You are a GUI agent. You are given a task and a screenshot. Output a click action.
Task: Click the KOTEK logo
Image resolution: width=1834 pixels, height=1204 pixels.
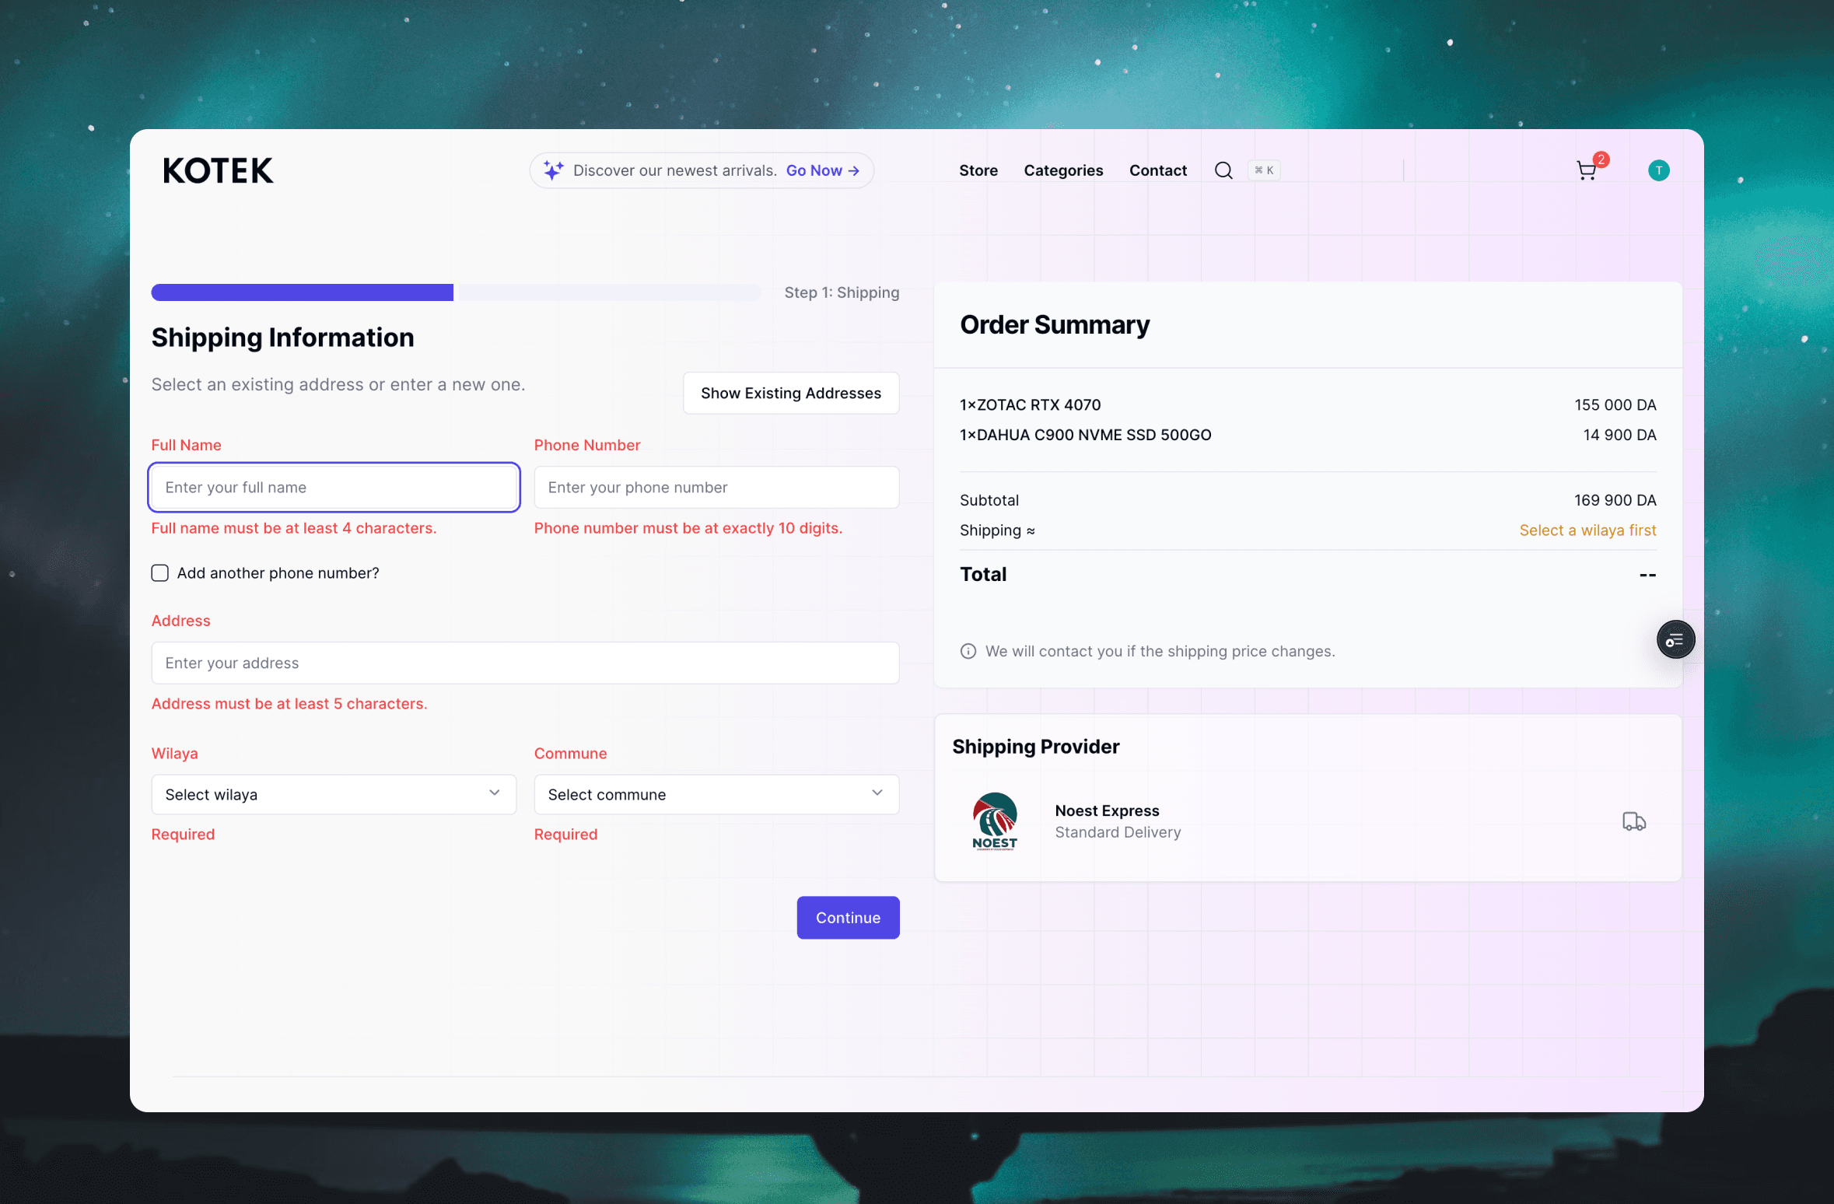(218, 170)
